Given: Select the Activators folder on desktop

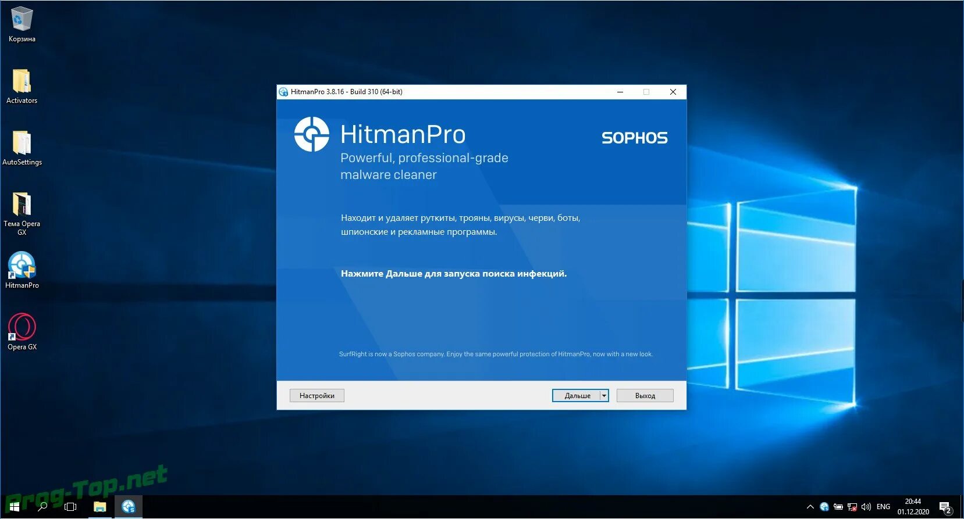Looking at the screenshot, I should (x=22, y=86).
